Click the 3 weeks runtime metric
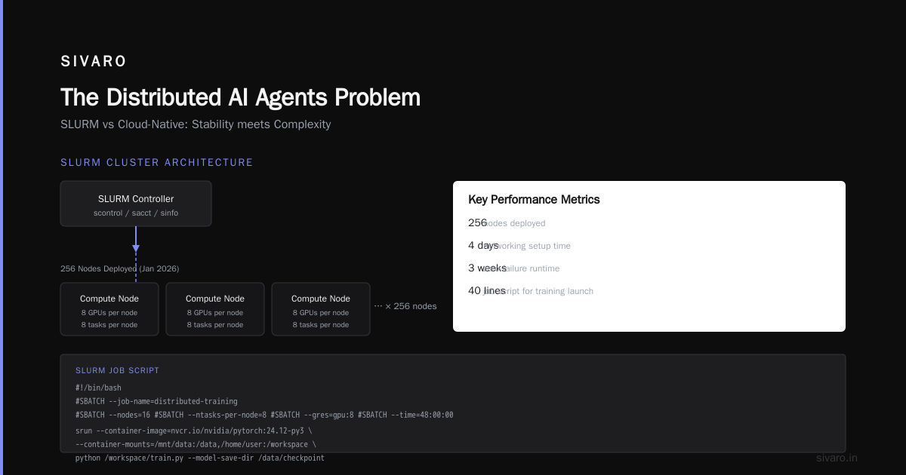The image size is (906, 475). click(514, 268)
